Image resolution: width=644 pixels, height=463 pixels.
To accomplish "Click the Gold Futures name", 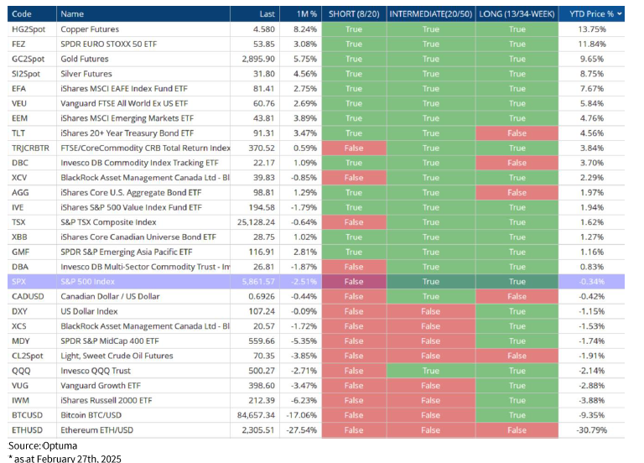I will 84,59.
